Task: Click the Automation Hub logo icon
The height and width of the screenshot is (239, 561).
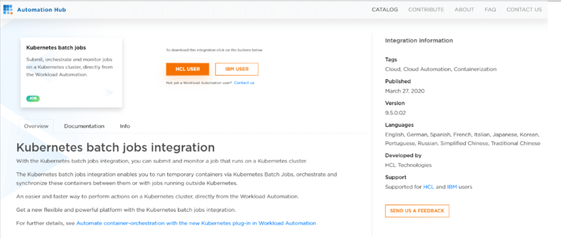Action: coord(8,9)
